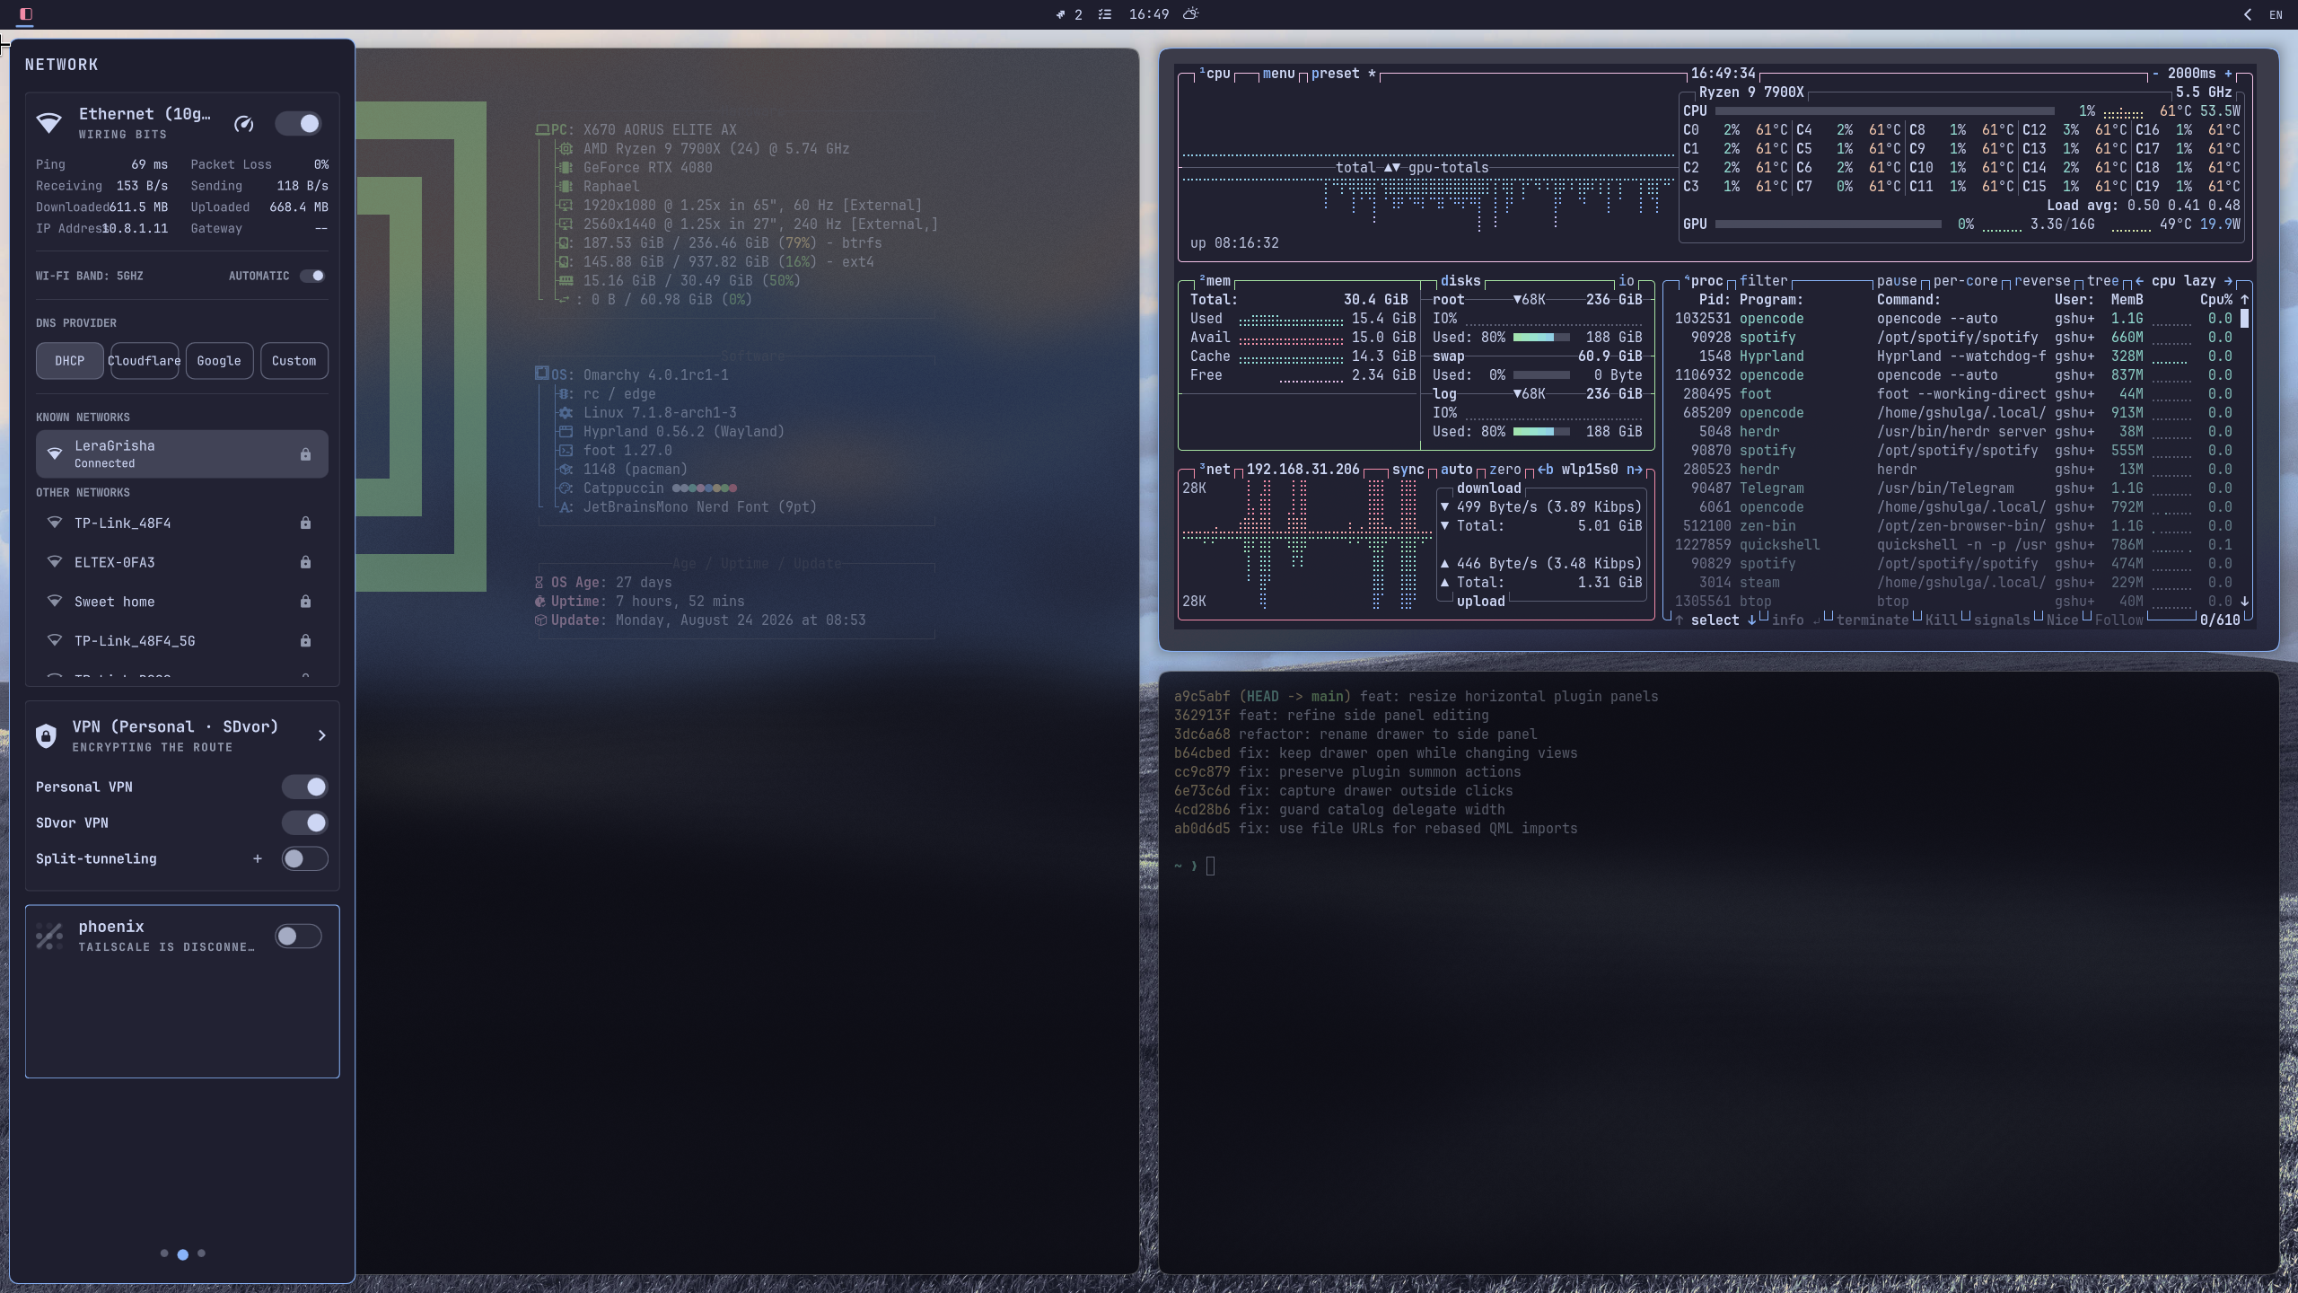Connect to the Sweet home network
This screenshot has width=2298, height=1293.
[182, 602]
